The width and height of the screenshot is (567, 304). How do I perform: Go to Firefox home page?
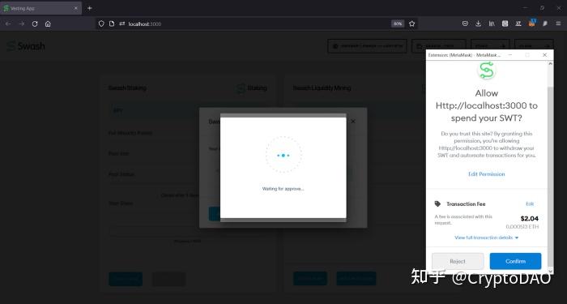(48, 24)
